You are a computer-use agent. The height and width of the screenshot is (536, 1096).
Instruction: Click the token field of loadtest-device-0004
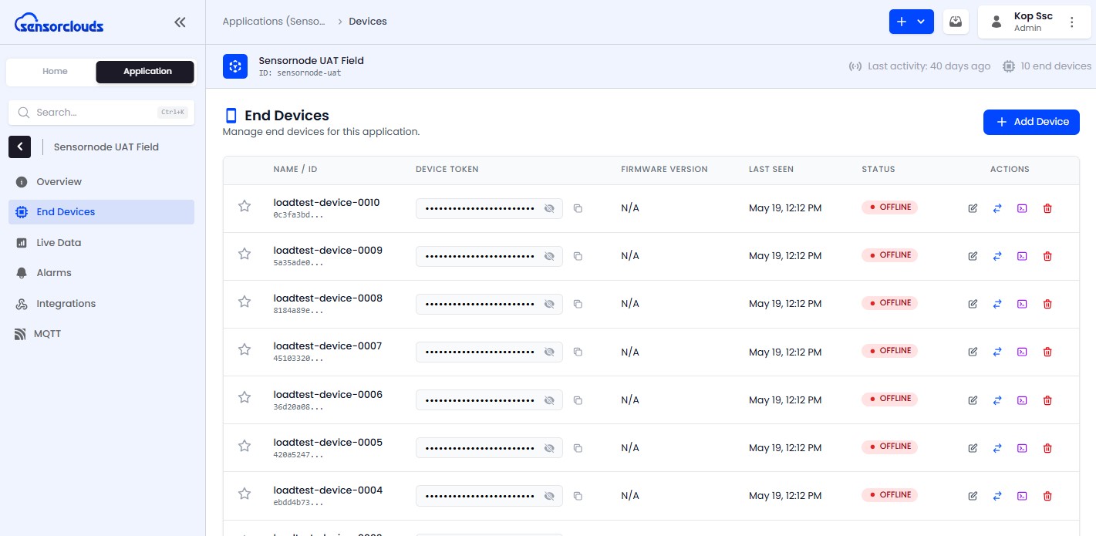(489, 496)
